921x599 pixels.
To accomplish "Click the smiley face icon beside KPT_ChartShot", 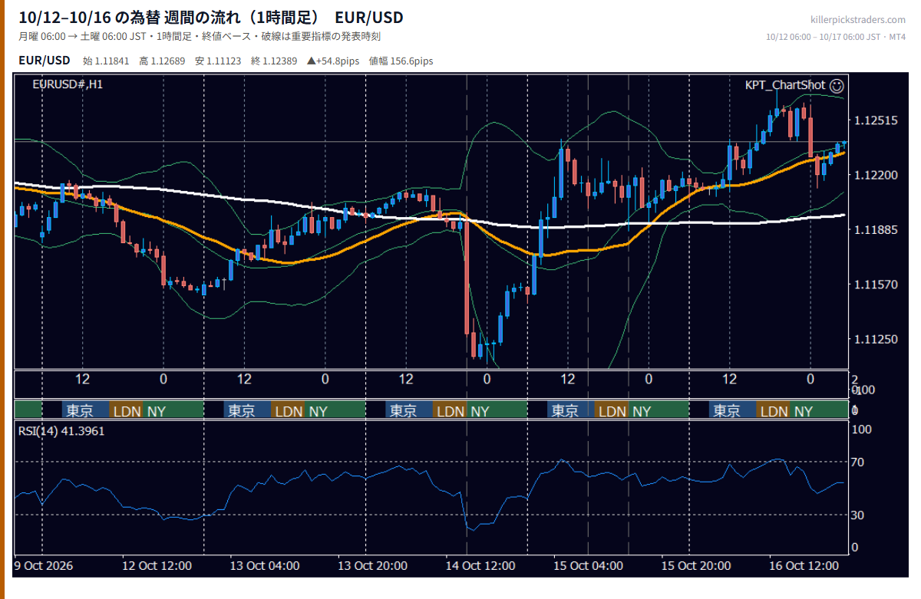I will (x=837, y=85).
